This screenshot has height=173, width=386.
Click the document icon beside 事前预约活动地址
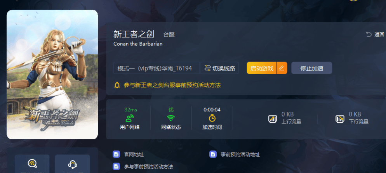coord(213,154)
